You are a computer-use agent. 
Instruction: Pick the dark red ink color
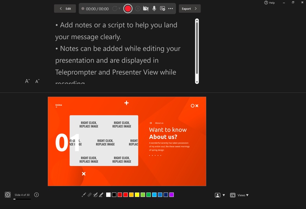[120, 195]
